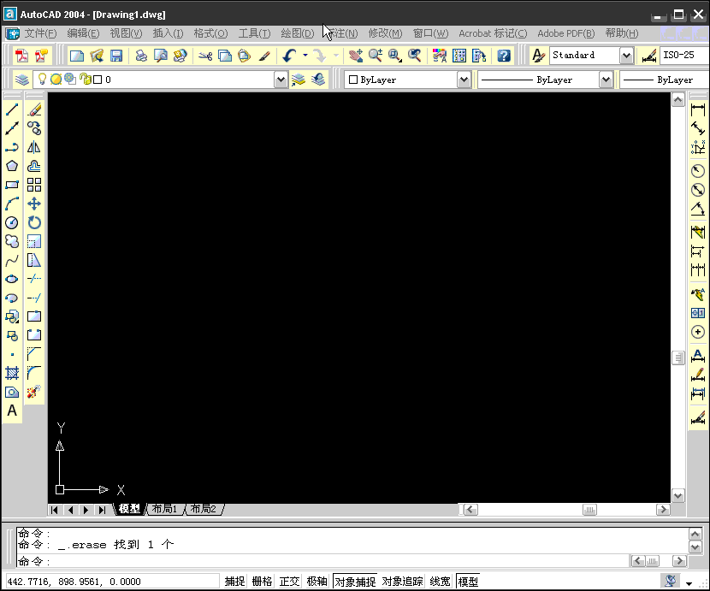Click the Rotate tool
Image resolution: width=710 pixels, height=591 pixels.
34,222
